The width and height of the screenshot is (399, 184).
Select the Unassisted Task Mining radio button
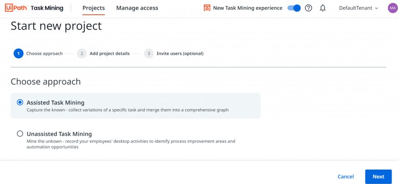coord(20,134)
